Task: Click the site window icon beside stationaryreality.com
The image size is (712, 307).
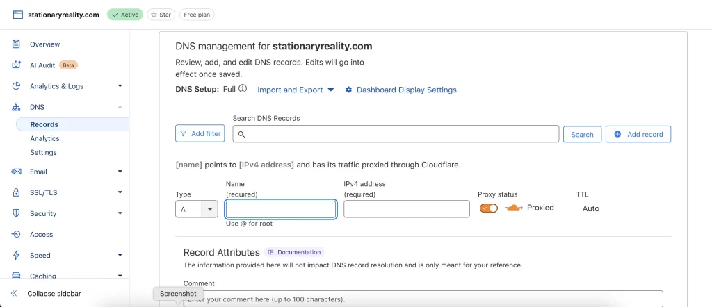Action: 17,15
